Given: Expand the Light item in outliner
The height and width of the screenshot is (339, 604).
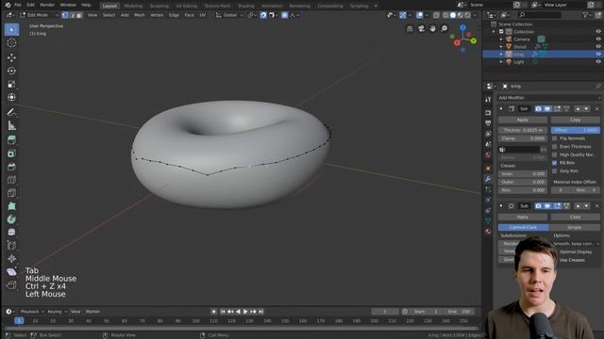Looking at the screenshot, I should click(x=501, y=61).
